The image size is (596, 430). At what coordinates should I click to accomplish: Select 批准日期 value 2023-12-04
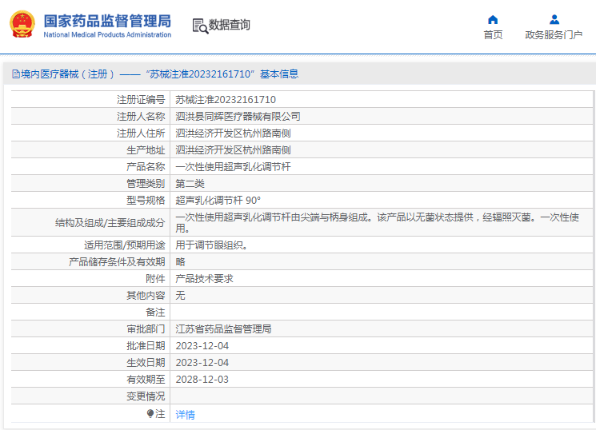click(x=202, y=346)
